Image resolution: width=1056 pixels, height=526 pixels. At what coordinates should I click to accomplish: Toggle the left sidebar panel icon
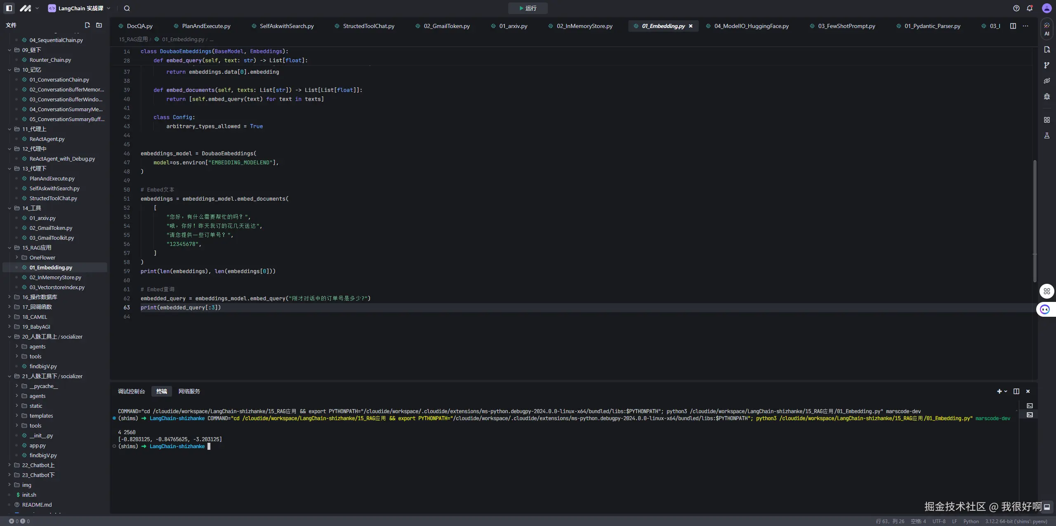9,8
